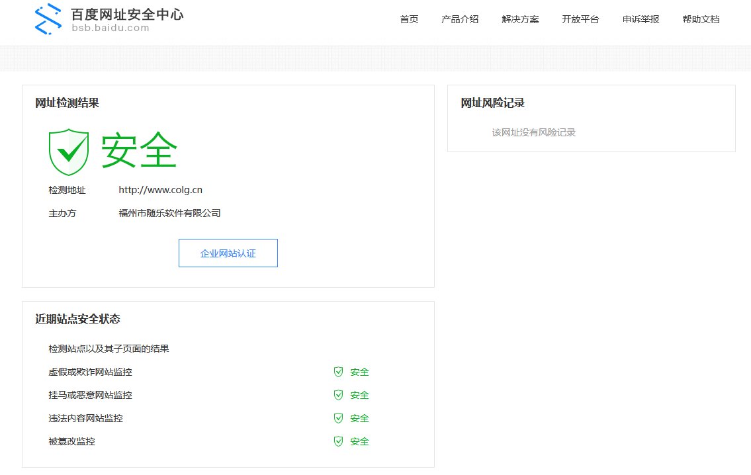This screenshot has width=751, height=475.
Task: Click 安全 status in 违法内容网站监控 row
Action: pos(360,418)
